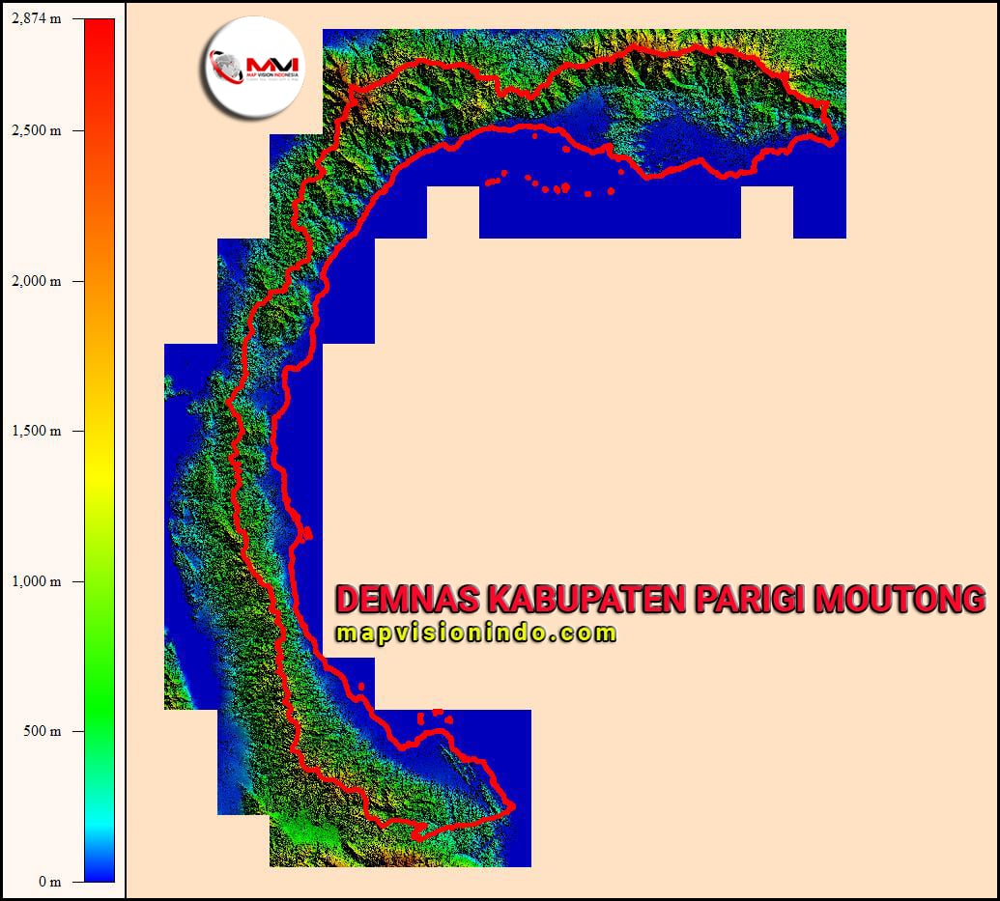Open the mapvisionindo.com website link
The width and height of the screenshot is (1000, 901).
(475, 634)
